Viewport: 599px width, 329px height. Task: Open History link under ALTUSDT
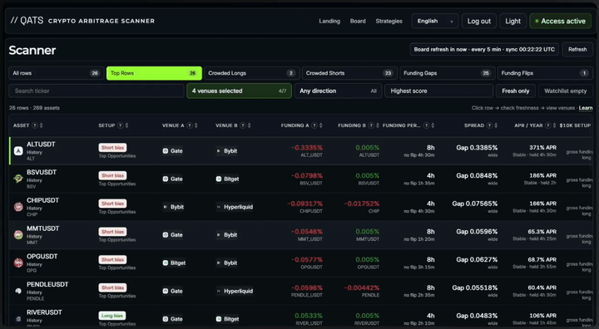pyautogui.click(x=34, y=152)
